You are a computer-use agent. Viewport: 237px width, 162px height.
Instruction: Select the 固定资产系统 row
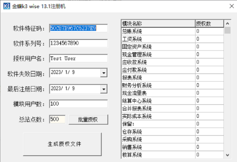173,47
